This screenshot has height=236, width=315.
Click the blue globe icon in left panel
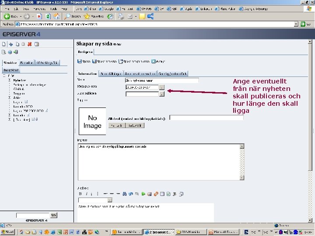tap(10, 52)
